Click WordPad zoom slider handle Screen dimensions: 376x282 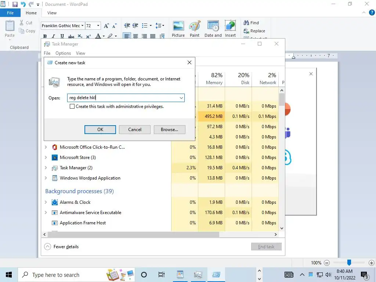tap(349, 263)
